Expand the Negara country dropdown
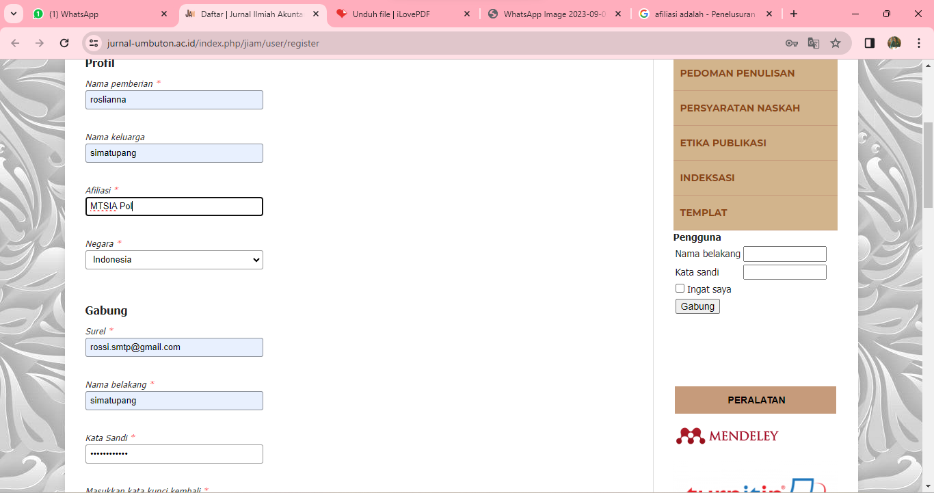Viewport: 934px width, 493px height. 174,260
